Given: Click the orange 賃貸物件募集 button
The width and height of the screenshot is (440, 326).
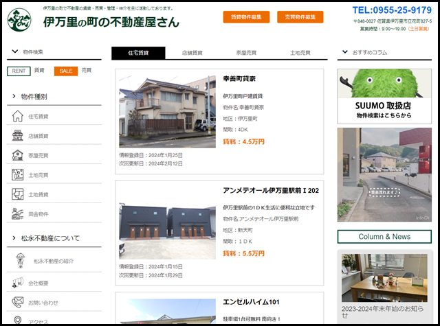Looking at the screenshot, I should pyautogui.click(x=246, y=17).
